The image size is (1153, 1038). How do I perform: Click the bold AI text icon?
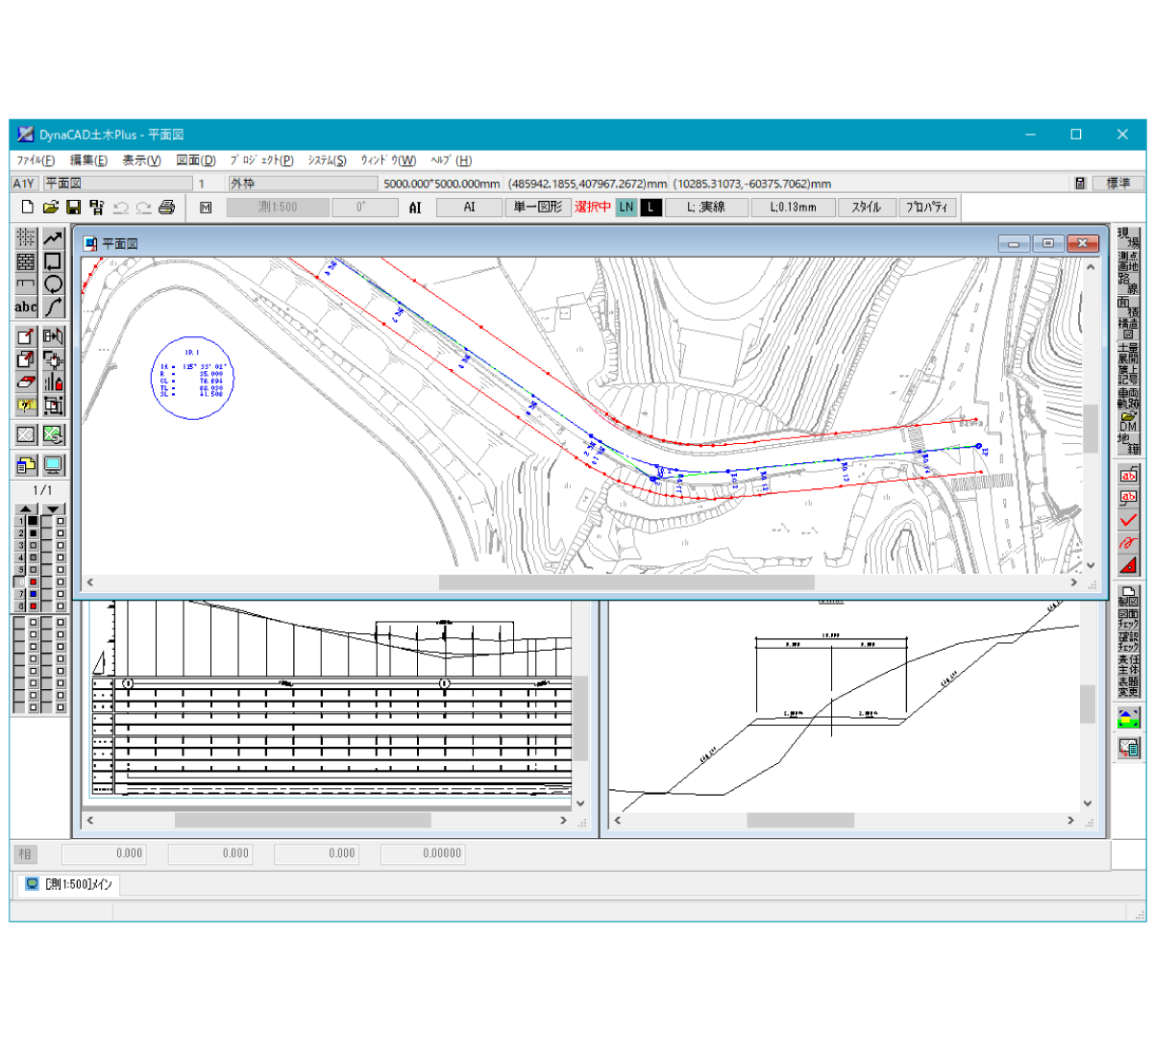coord(415,207)
